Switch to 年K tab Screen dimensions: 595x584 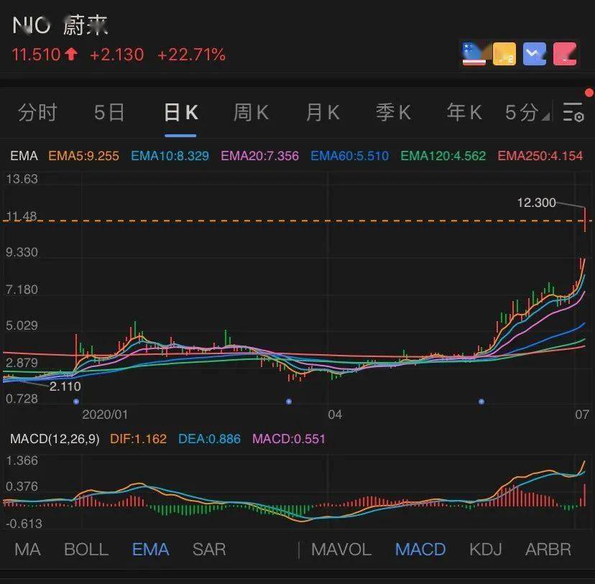coord(464,112)
